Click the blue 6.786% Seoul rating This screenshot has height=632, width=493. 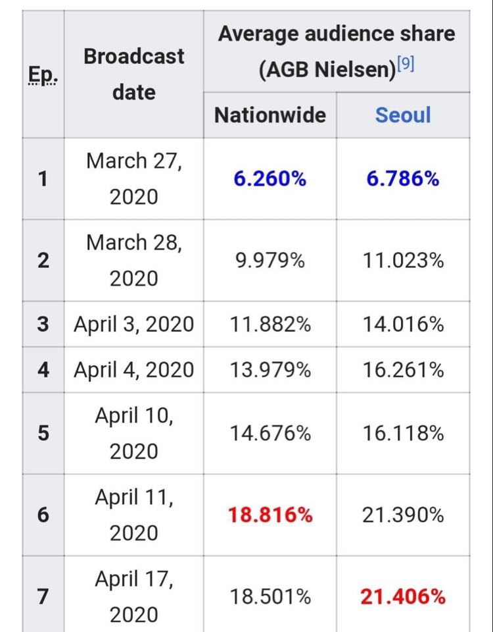(403, 178)
